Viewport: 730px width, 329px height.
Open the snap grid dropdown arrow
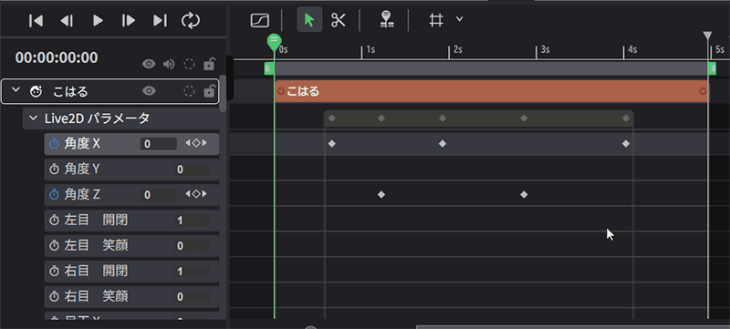460,19
